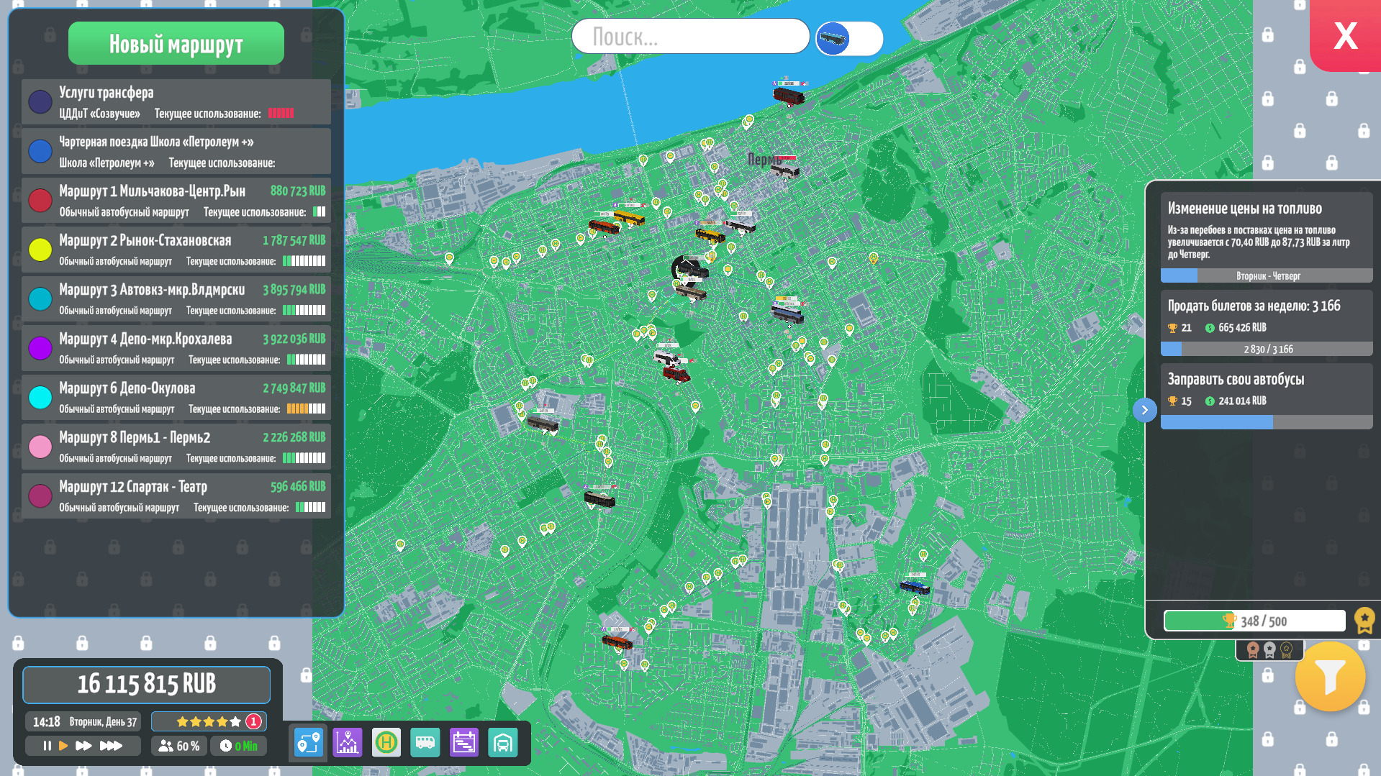Pause the game time
Viewport: 1381px width, 776px height.
click(x=47, y=746)
